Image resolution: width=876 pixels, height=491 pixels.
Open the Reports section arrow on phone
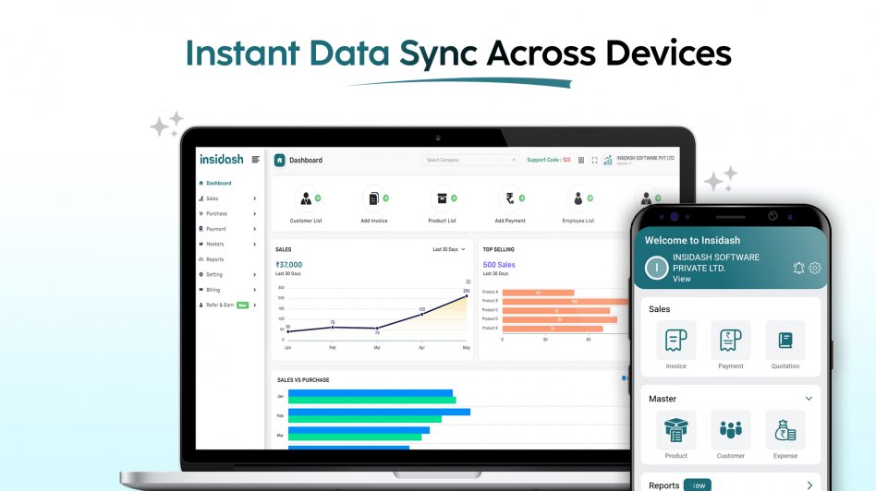[x=809, y=485]
